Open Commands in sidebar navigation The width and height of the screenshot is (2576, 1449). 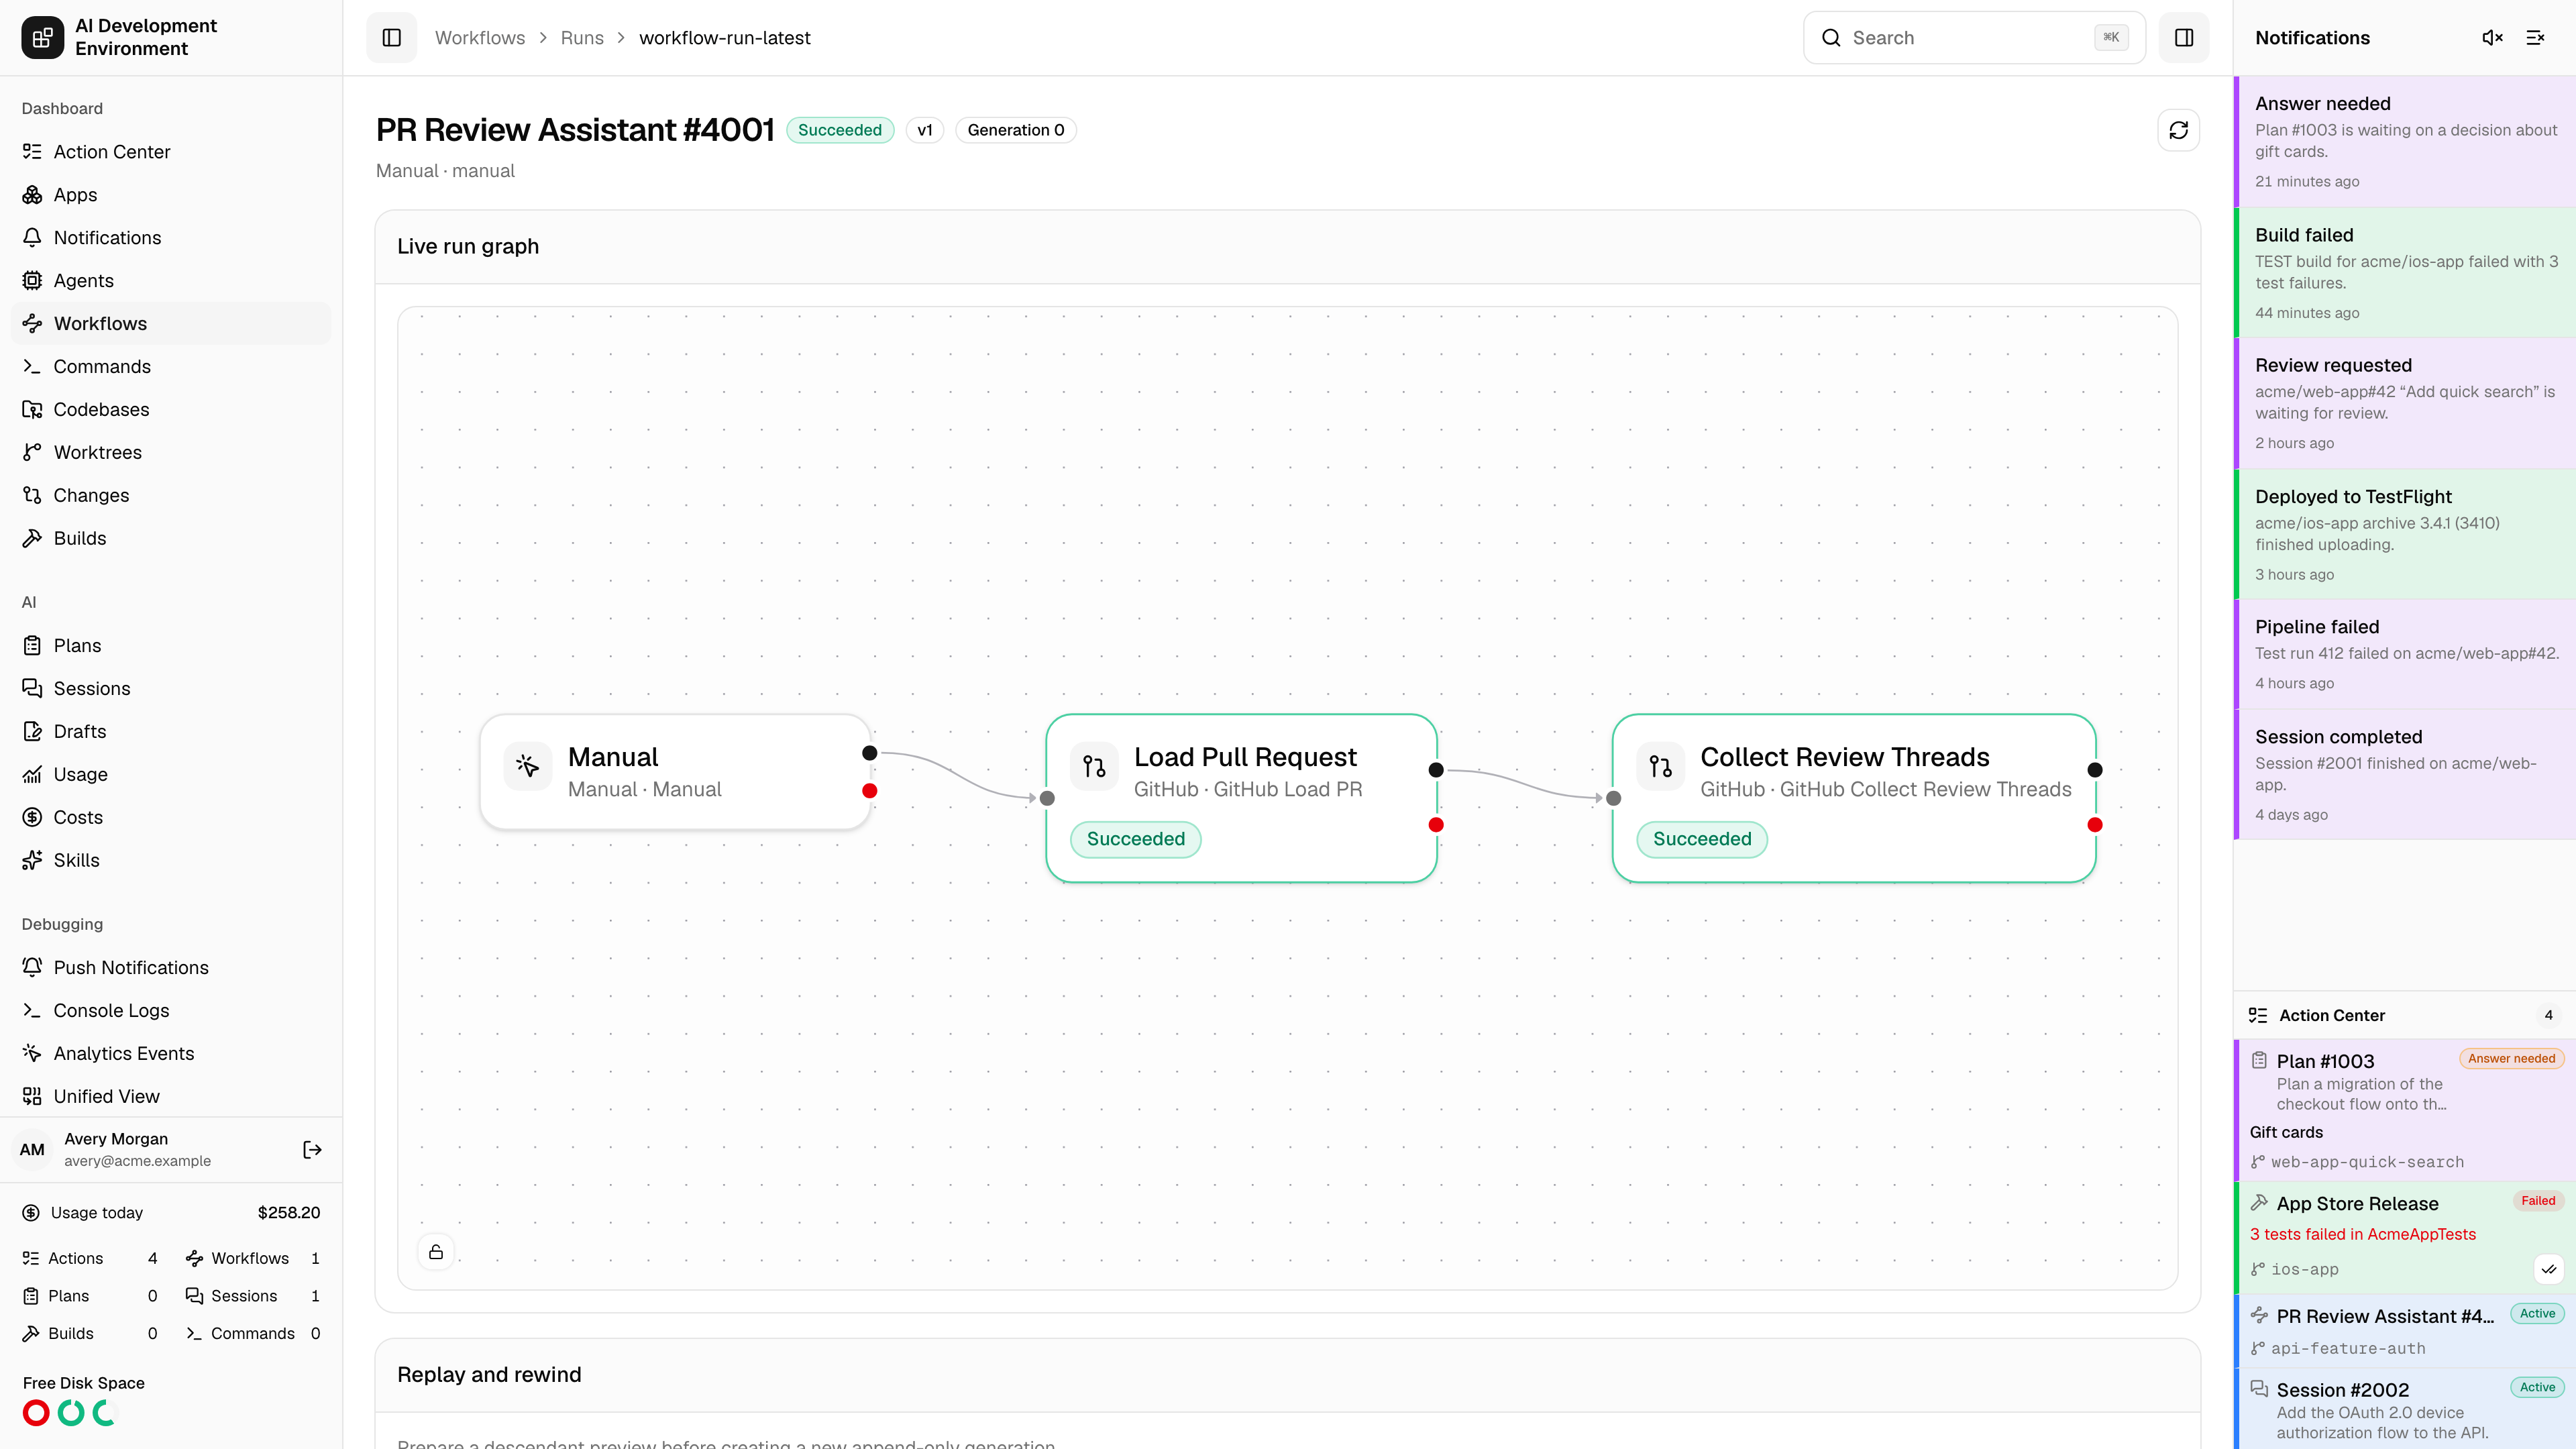pos(171,367)
